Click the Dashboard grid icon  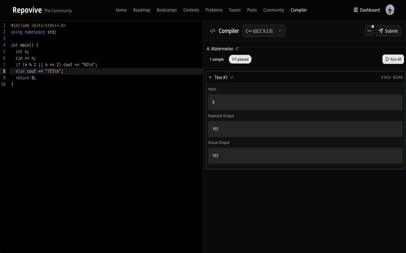(x=356, y=10)
